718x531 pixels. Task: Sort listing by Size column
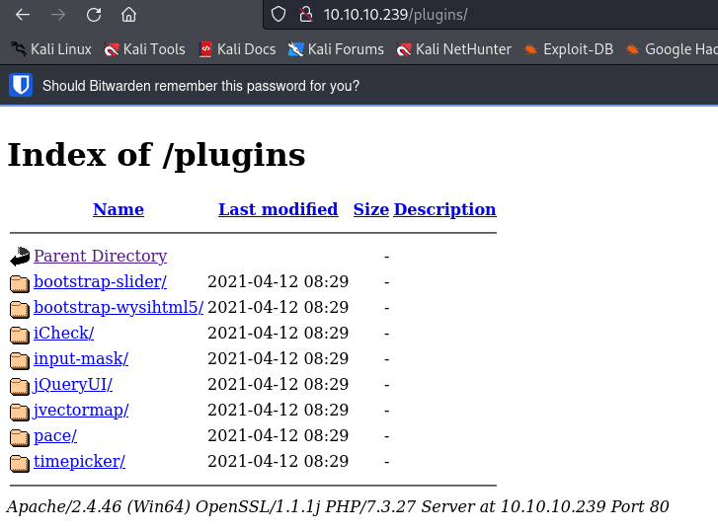371,209
